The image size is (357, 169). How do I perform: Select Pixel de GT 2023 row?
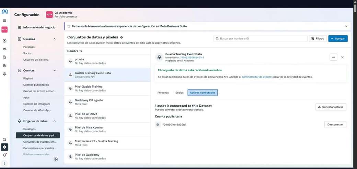click(x=107, y=116)
